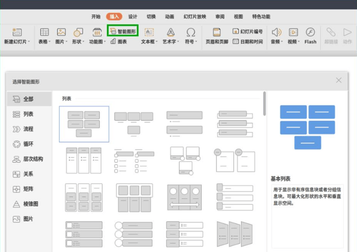
Task: Choose the trapezoid list layout thumbnail
Action: 234,234
